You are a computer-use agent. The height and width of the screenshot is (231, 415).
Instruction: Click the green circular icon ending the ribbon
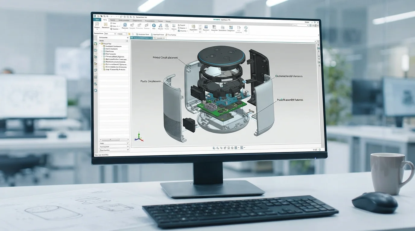[x=246, y=28]
